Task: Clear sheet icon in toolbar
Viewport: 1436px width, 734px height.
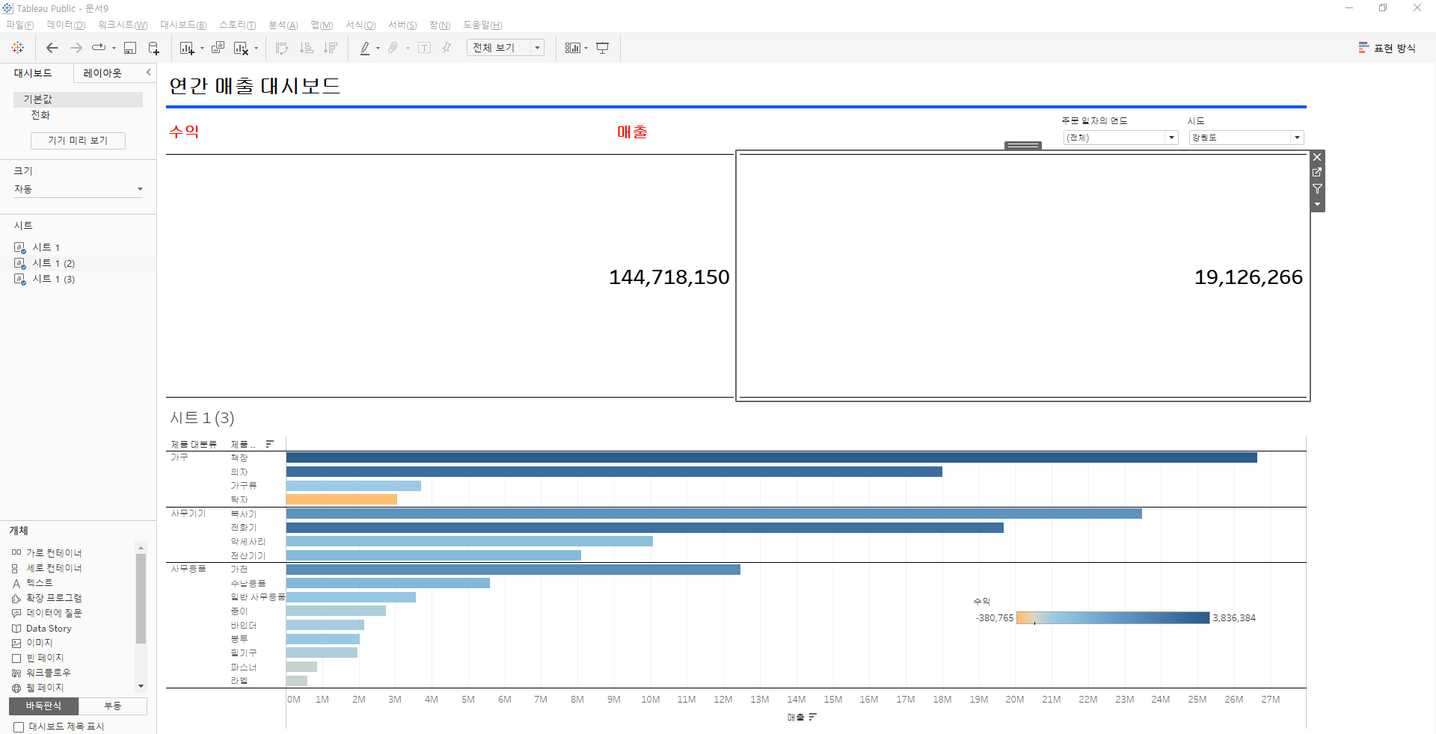Action: point(241,48)
